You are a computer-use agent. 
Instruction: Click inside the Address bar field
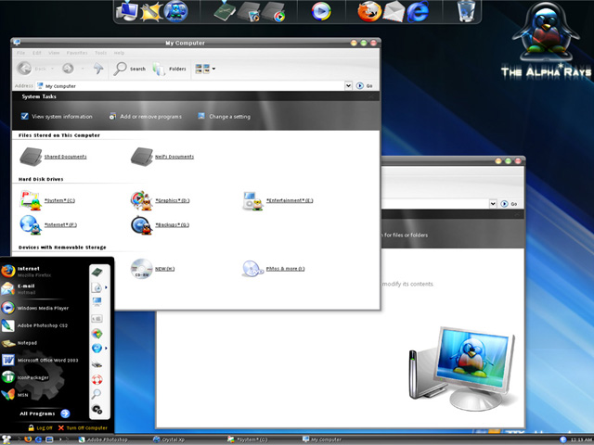[x=186, y=86]
